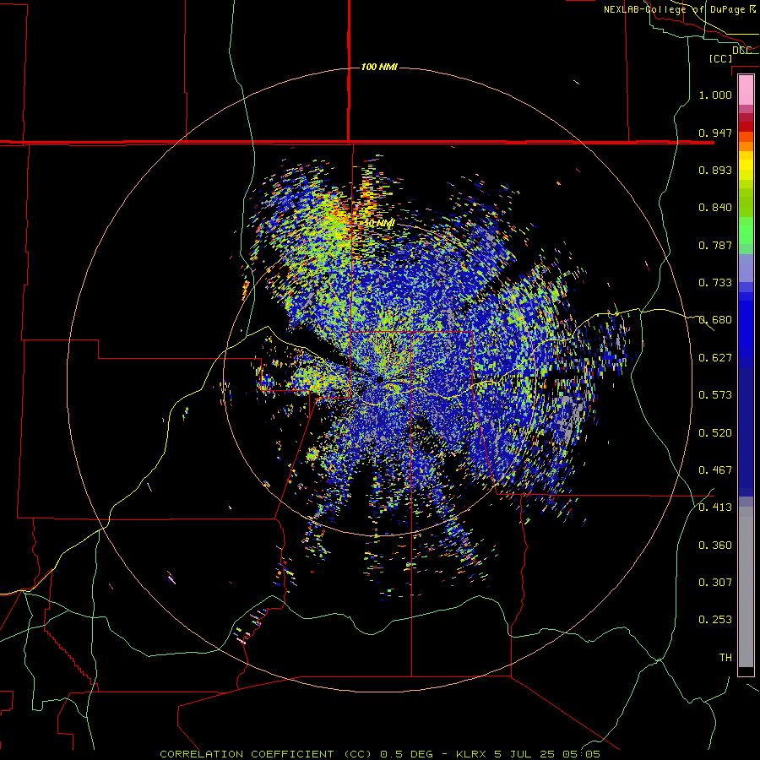
Task: Click the 5 JUL 25 date in the caption
Action: 524,754
